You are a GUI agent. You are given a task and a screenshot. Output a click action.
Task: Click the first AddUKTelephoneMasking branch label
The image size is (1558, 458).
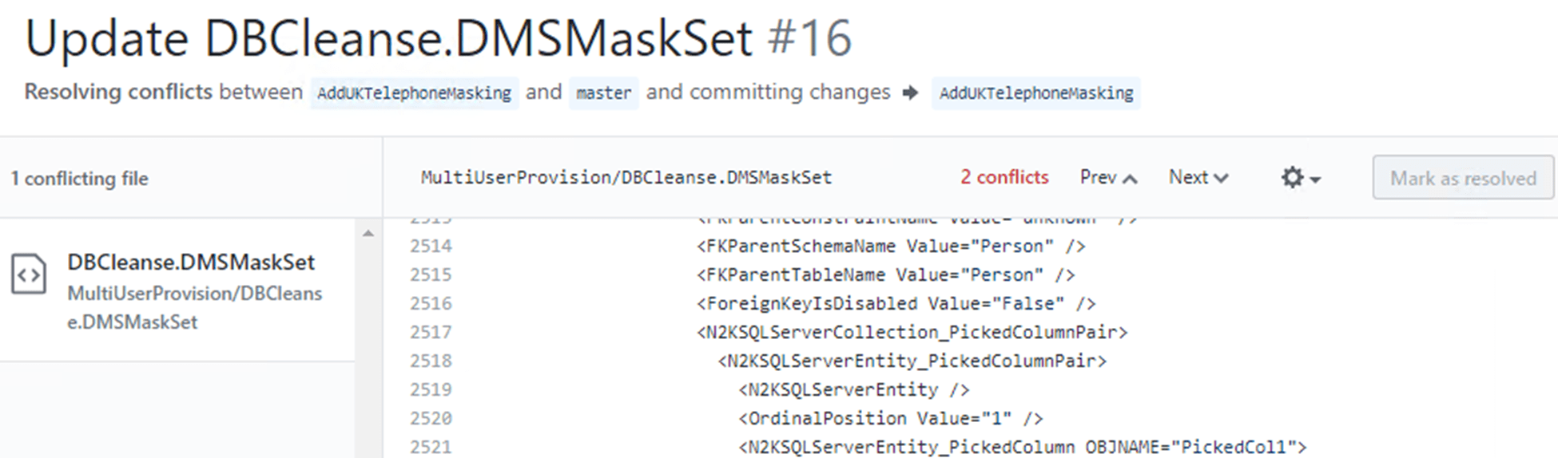pyautogui.click(x=414, y=93)
